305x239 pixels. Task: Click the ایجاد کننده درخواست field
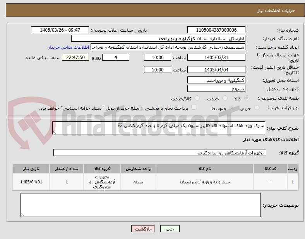(168, 47)
